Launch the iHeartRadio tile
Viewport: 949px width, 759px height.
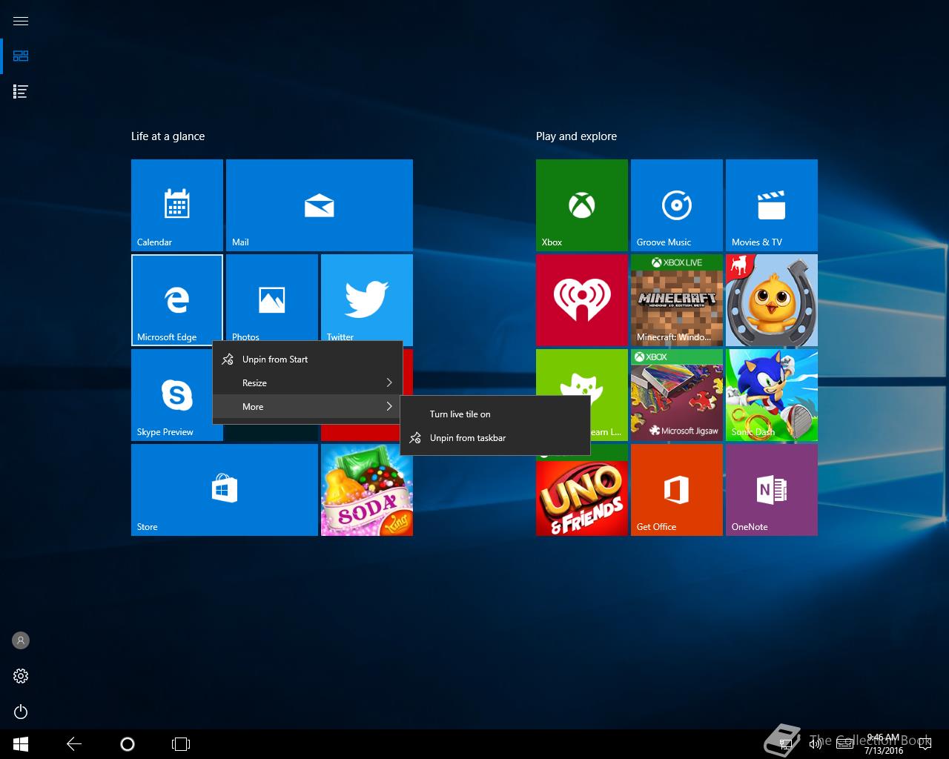tap(582, 300)
